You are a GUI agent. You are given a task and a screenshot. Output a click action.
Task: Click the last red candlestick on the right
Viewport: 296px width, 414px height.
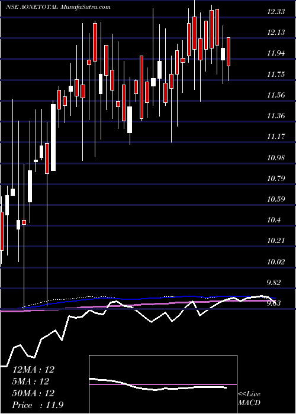229,52
